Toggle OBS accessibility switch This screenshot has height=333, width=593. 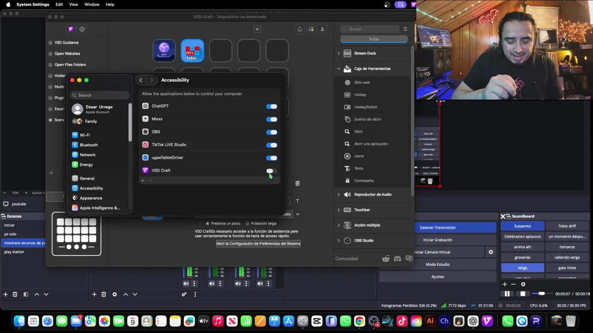tap(271, 132)
